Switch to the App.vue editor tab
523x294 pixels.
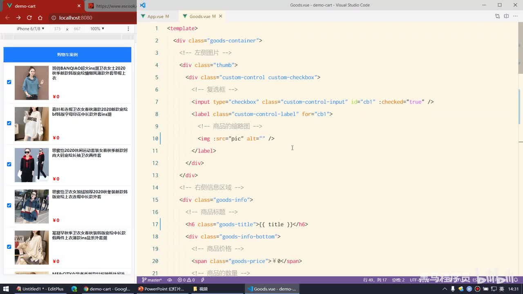click(x=158, y=16)
